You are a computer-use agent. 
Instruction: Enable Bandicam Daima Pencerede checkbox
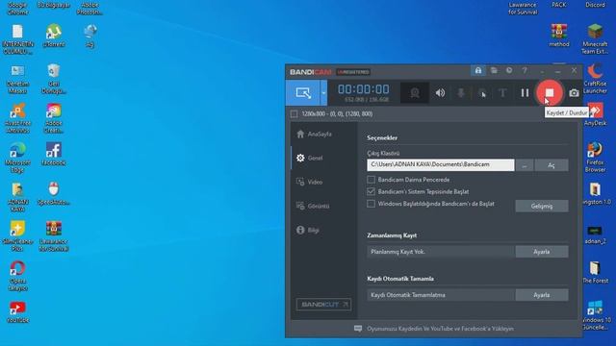coord(371,180)
